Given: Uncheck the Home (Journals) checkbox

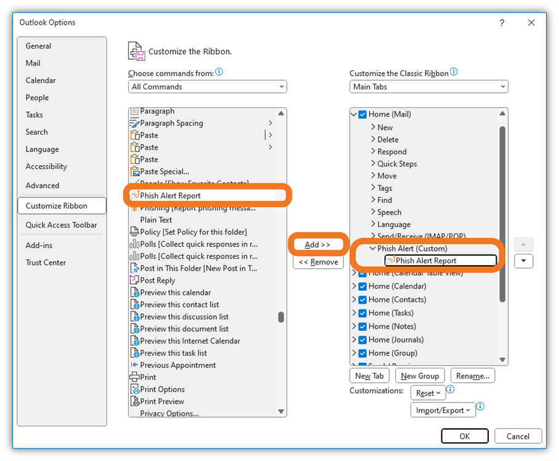Looking at the screenshot, I should [363, 340].
